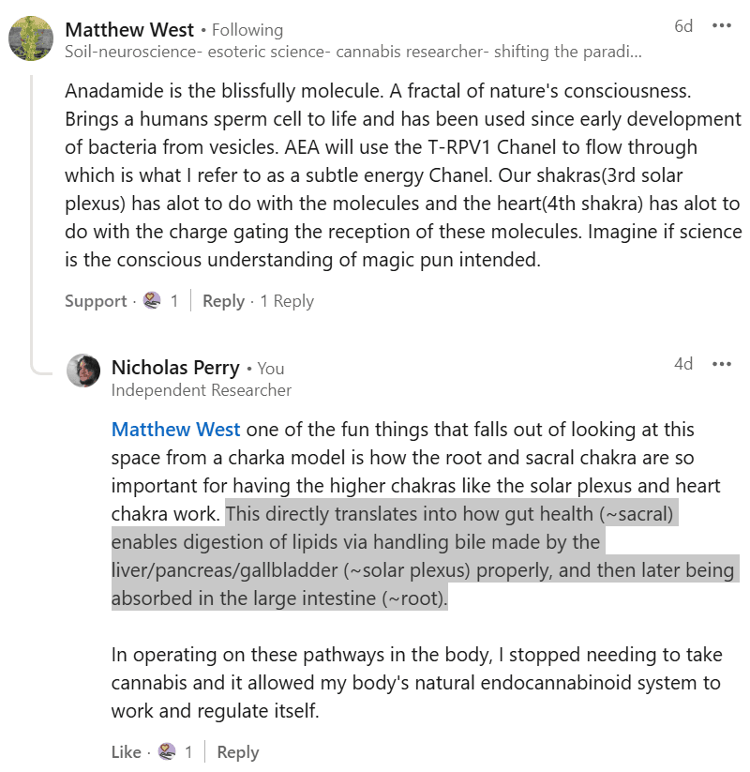
Task: Click the "Following" label beside Matthew West
Action: [247, 31]
